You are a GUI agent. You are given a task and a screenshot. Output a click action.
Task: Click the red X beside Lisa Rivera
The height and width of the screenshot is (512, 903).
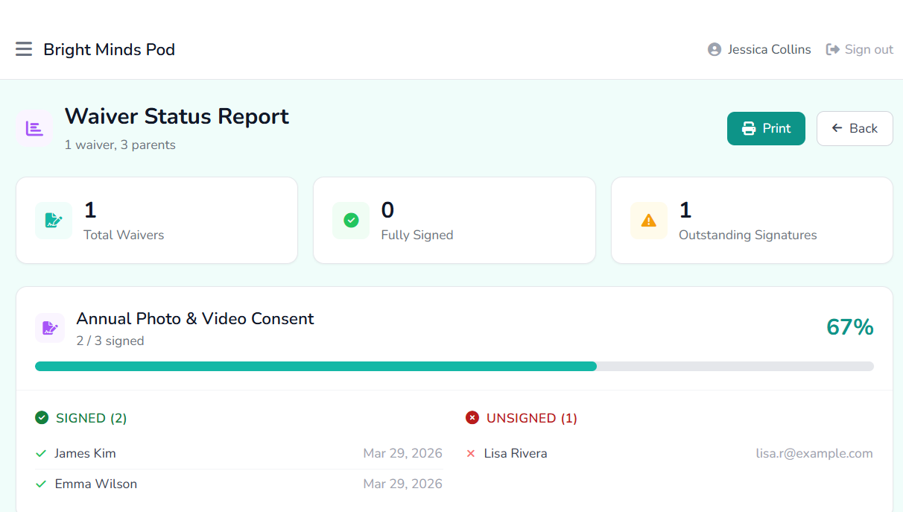pyautogui.click(x=470, y=454)
